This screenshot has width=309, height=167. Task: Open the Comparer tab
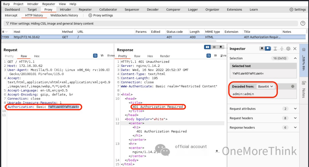(x=173, y=9)
